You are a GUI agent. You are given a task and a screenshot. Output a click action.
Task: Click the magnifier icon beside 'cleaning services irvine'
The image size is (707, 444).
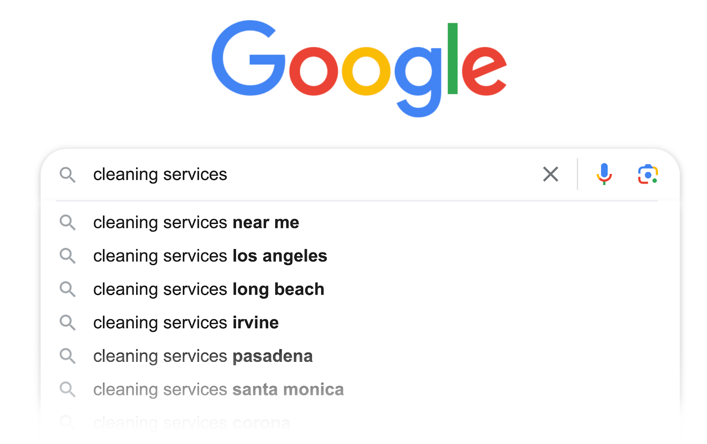point(68,323)
